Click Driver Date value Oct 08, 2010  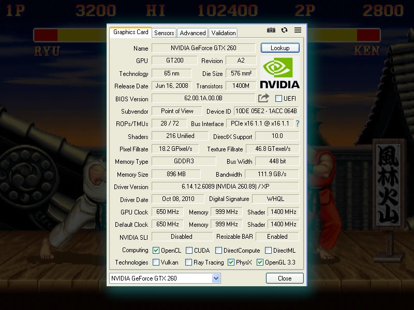click(x=178, y=199)
